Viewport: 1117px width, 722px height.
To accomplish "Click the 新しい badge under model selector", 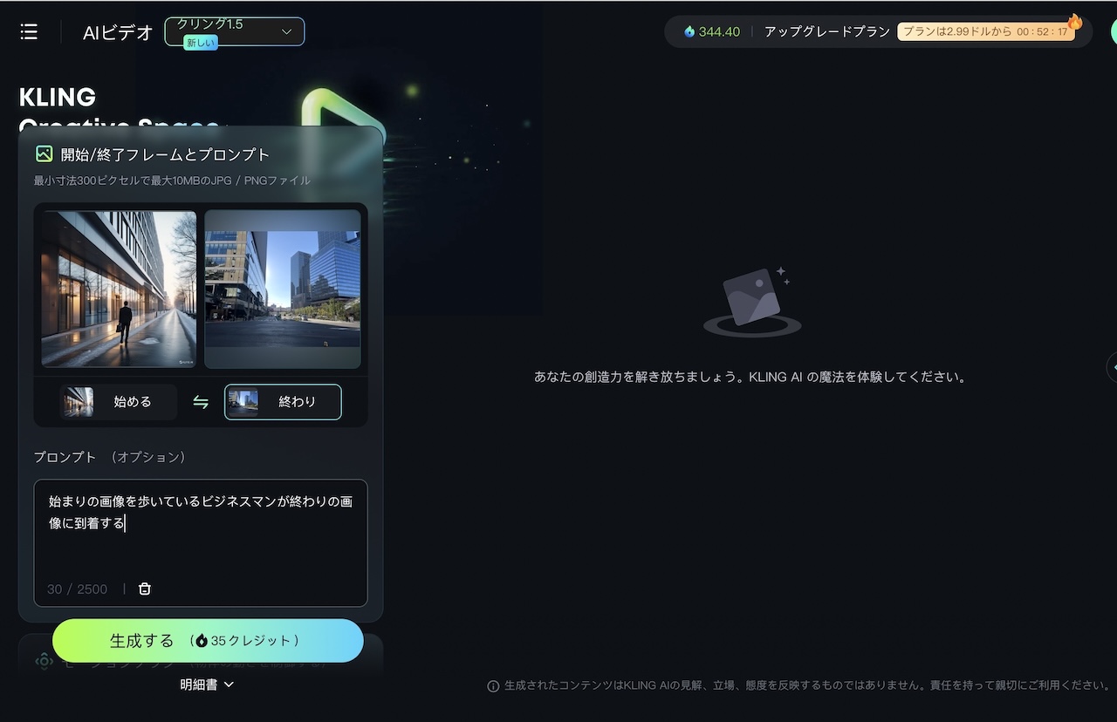I will [x=201, y=43].
